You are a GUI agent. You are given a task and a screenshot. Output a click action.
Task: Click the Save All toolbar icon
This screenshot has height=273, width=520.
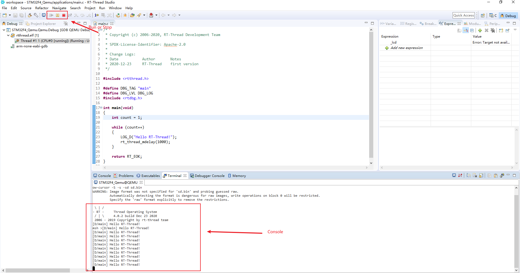pos(21,15)
